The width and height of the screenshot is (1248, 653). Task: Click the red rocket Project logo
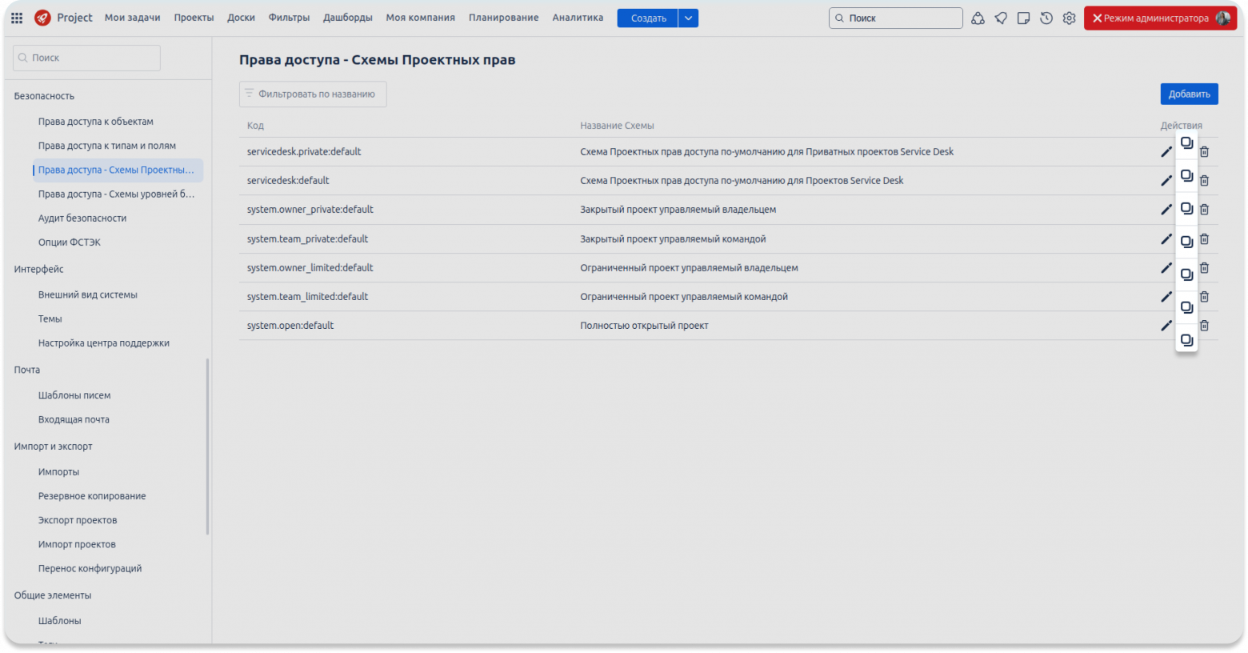[x=42, y=18]
